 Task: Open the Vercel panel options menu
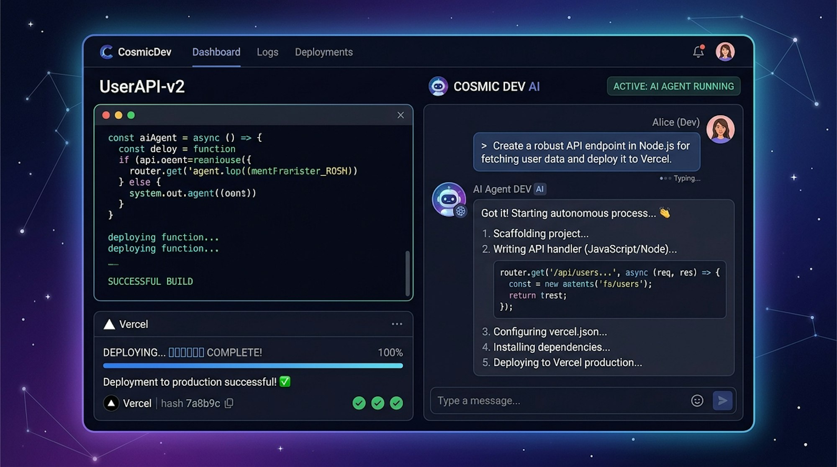click(x=396, y=323)
